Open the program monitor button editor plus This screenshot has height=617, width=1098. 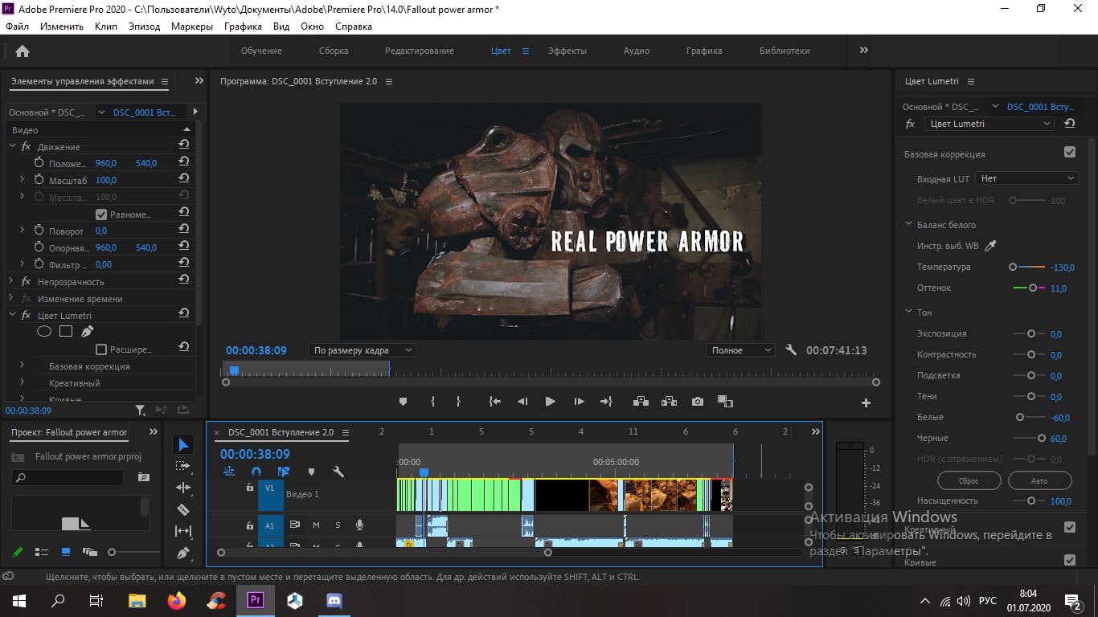pos(866,402)
